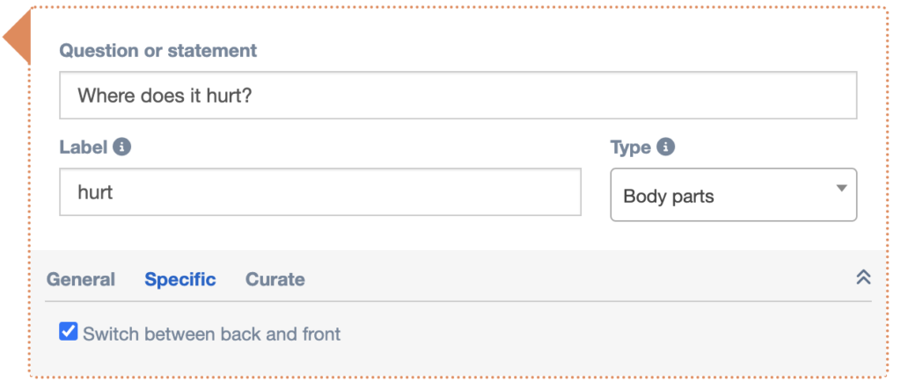The width and height of the screenshot is (901, 388).
Task: Click the info icon next to Label
Action: pyautogui.click(x=122, y=147)
